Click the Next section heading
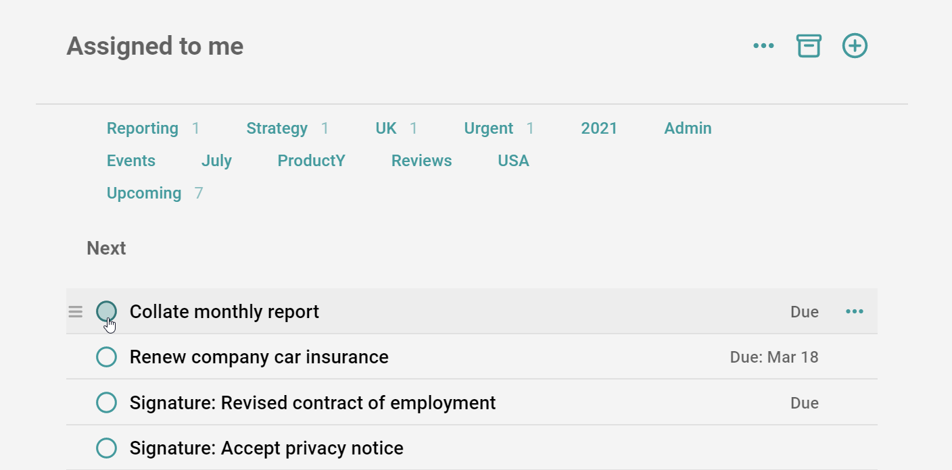Image resolution: width=952 pixels, height=470 pixels. 106,248
